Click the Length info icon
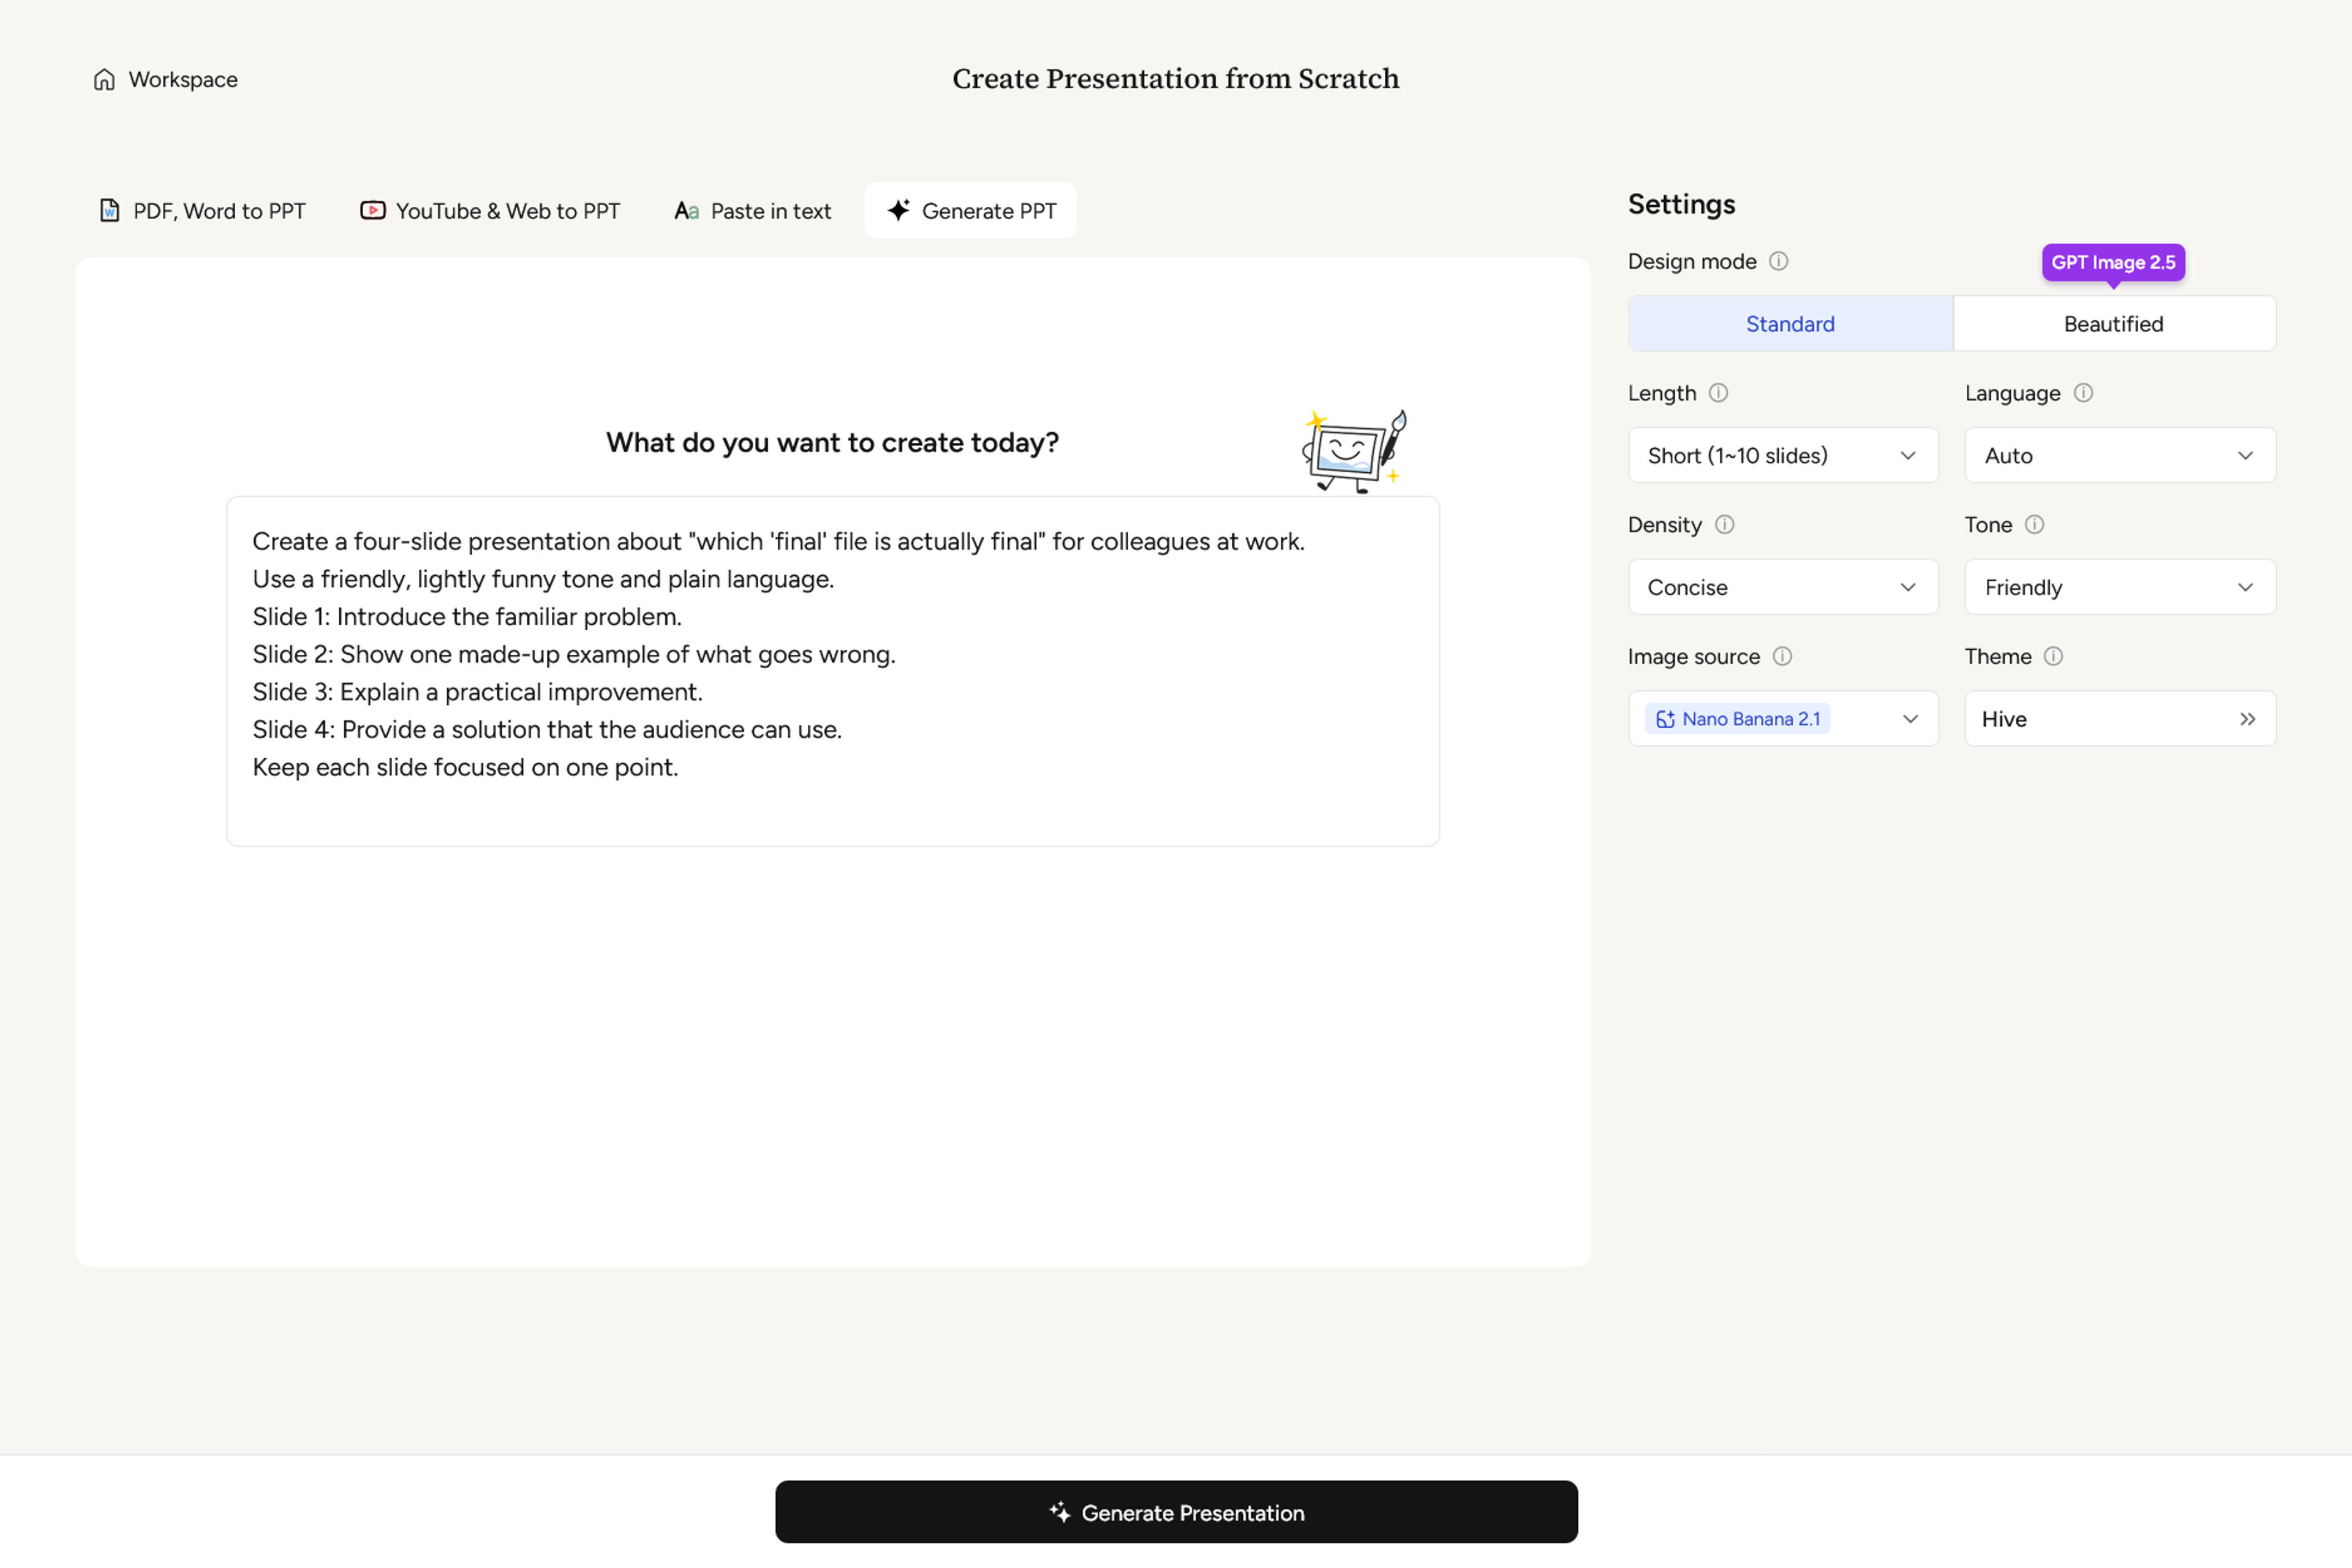This screenshot has width=2352, height=1568. pyautogui.click(x=1718, y=393)
